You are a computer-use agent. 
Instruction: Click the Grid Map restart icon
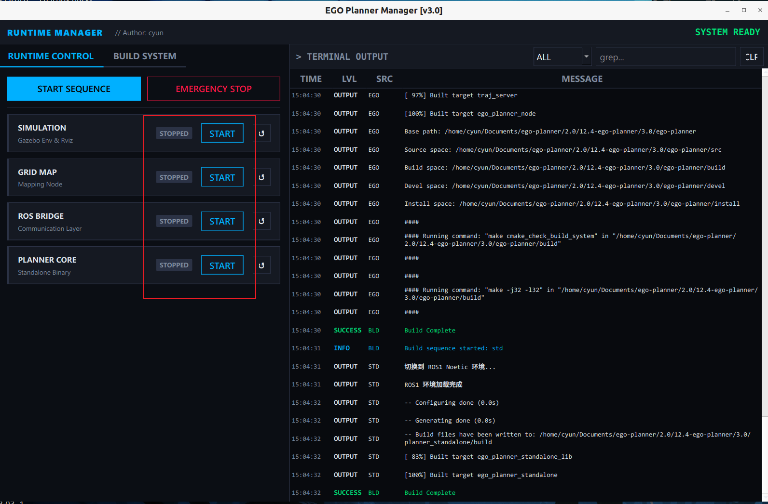click(x=261, y=177)
